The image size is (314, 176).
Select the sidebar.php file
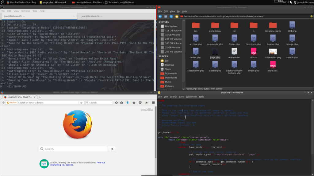tap(215, 66)
